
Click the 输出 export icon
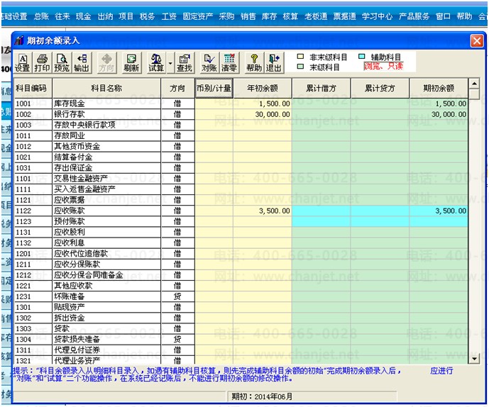pyautogui.click(x=82, y=62)
